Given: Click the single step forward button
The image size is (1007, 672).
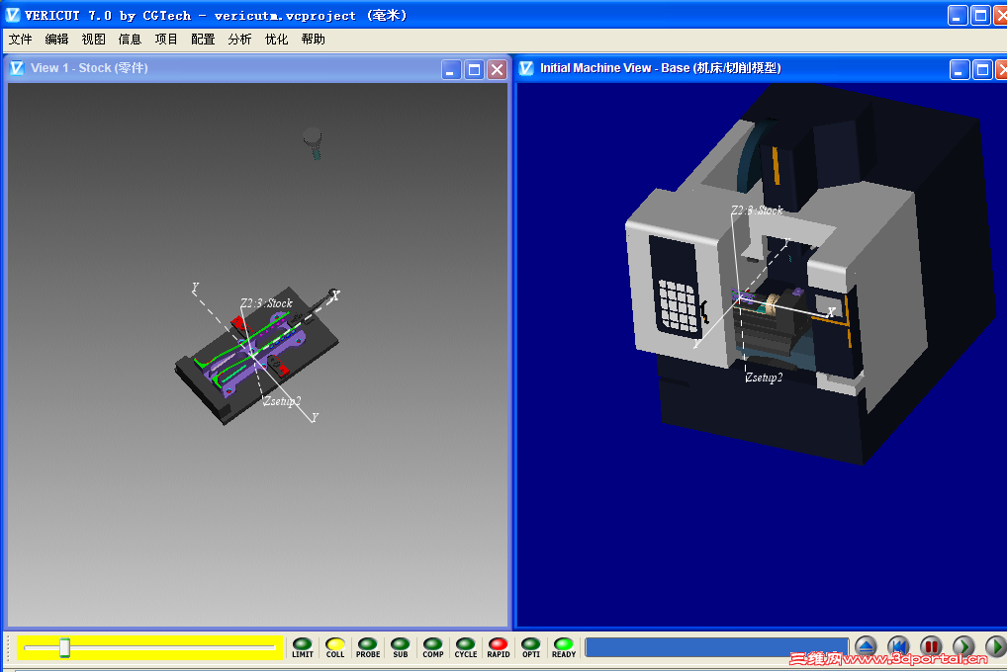Looking at the screenshot, I should click(964, 646).
